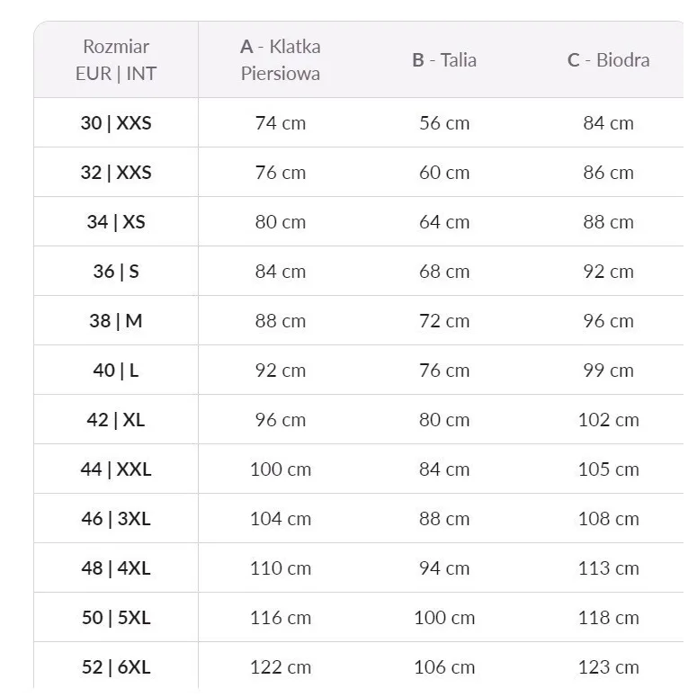The height and width of the screenshot is (697, 697).
Task: Choose the 36 | S size row
Action: [x=116, y=272]
